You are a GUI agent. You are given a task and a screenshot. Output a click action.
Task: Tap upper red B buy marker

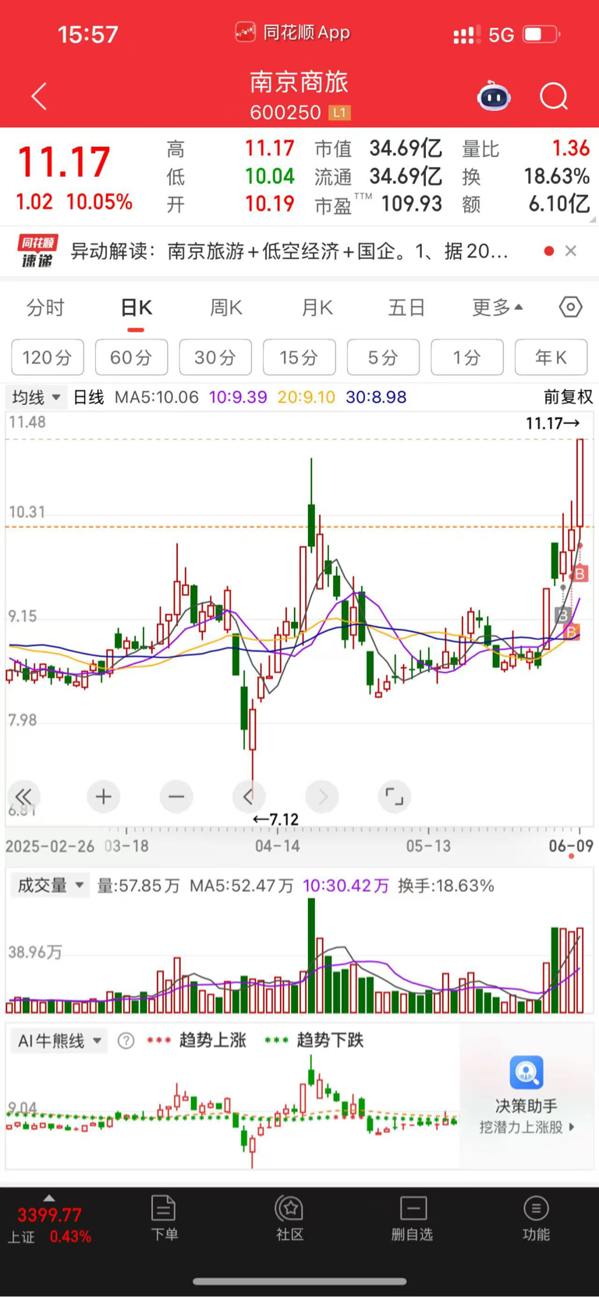click(x=580, y=574)
